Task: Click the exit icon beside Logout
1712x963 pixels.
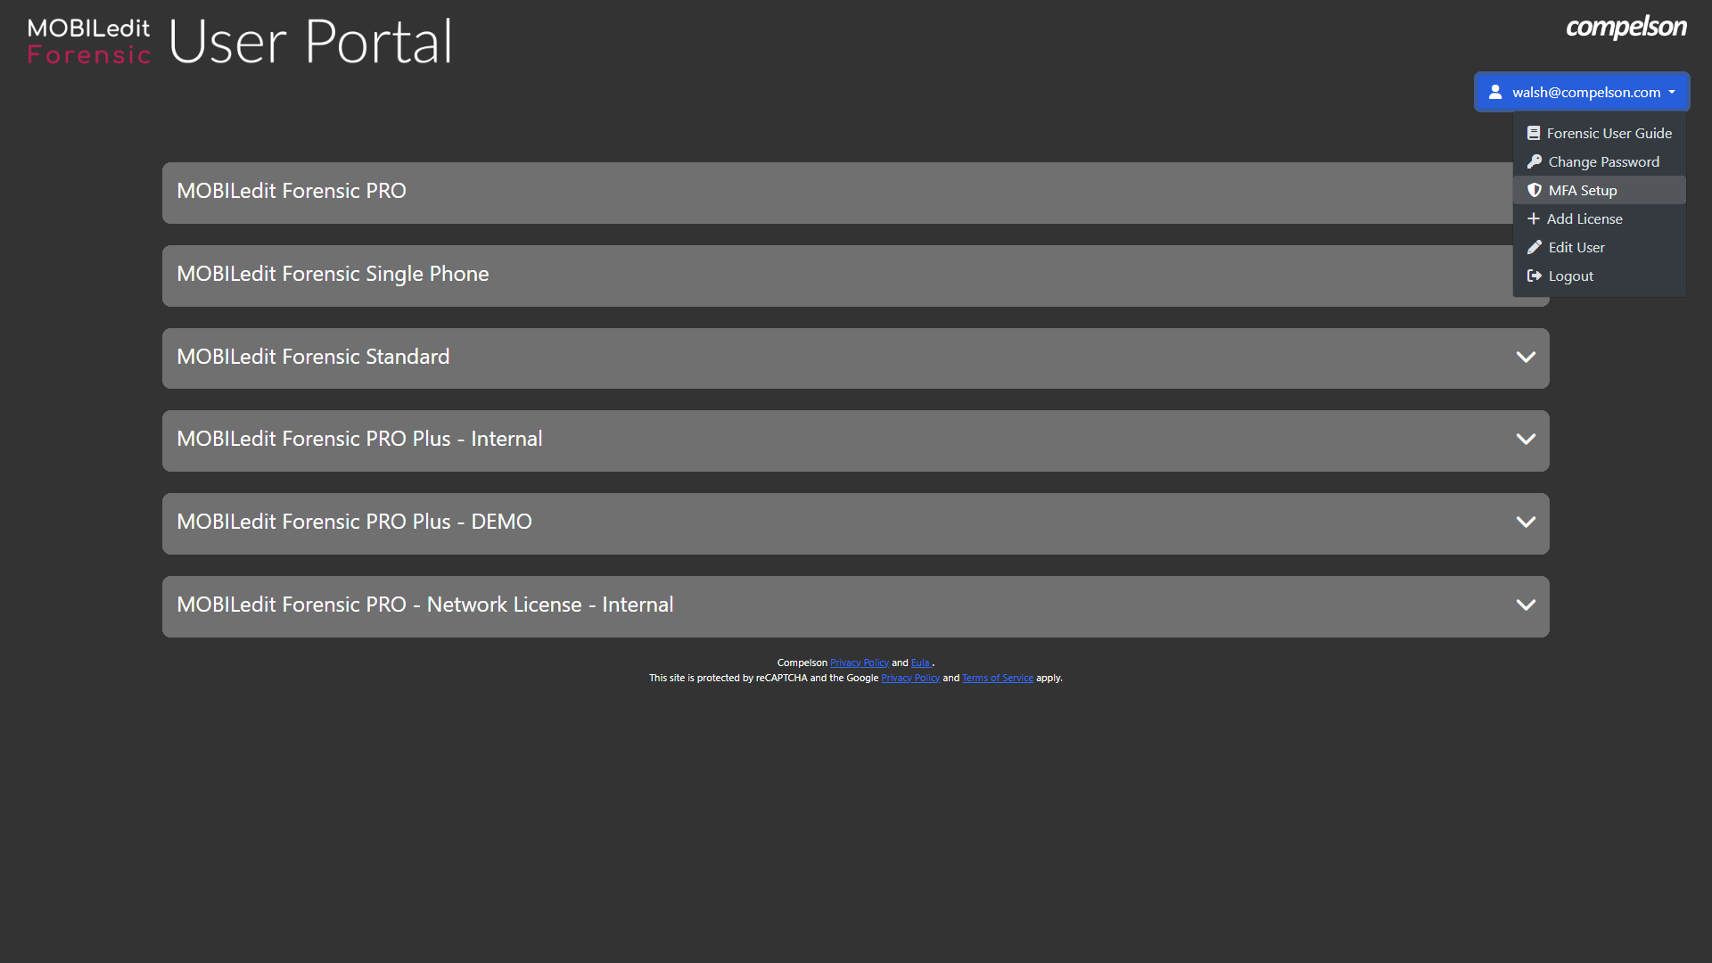Action: 1535,276
